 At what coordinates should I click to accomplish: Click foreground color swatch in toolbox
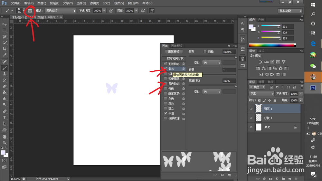point(3,152)
